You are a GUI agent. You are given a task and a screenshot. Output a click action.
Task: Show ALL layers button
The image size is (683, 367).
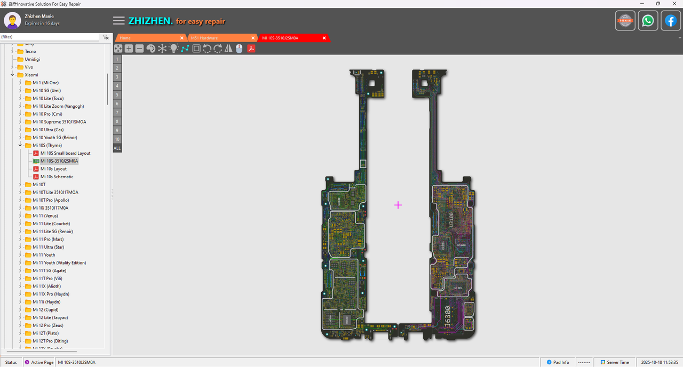tap(117, 148)
